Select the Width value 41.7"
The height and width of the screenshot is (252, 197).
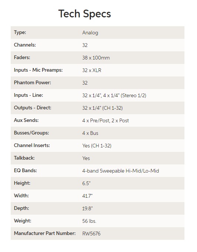[x=87, y=196]
